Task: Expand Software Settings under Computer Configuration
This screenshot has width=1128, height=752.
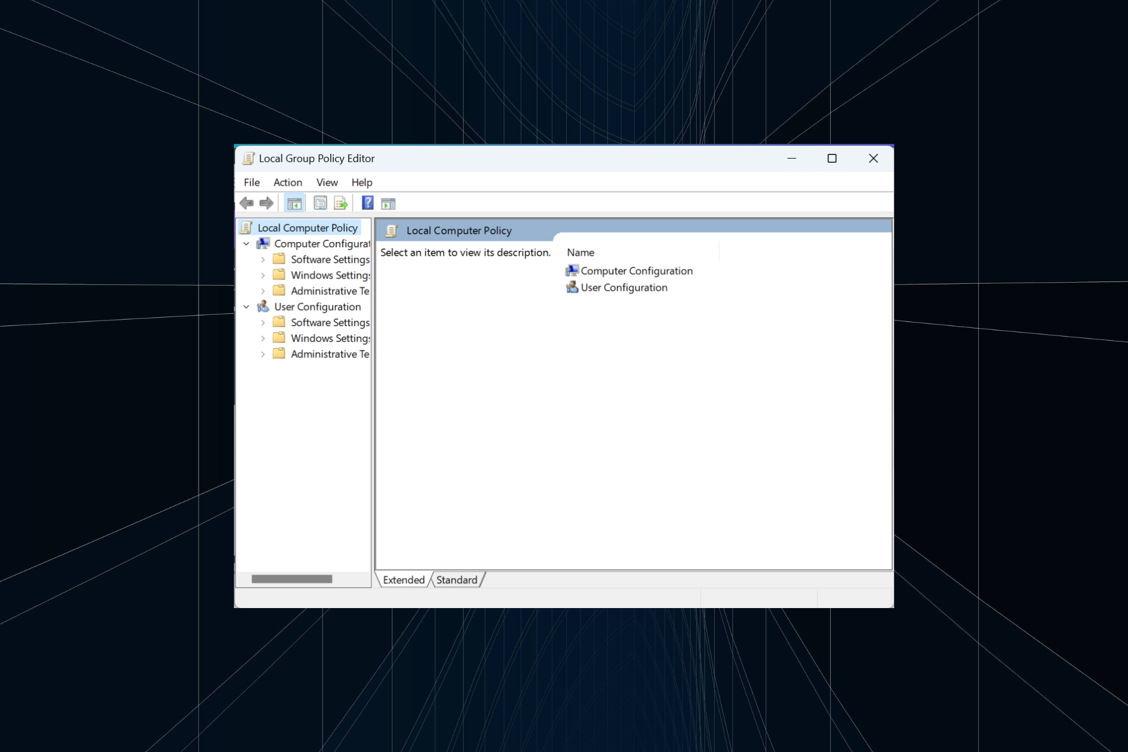Action: point(263,259)
